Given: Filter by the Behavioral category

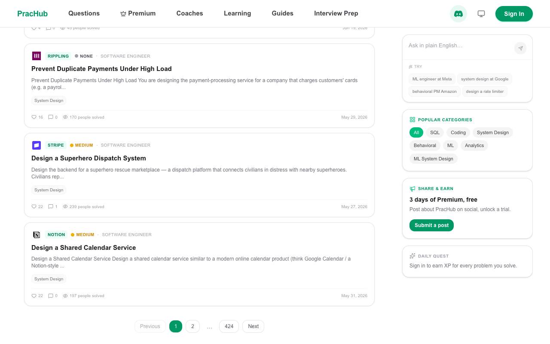Looking at the screenshot, I should pos(425,145).
